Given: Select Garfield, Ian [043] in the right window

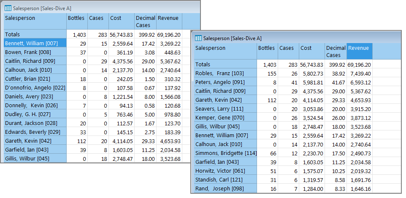Looking at the screenshot, I should tap(225, 162).
